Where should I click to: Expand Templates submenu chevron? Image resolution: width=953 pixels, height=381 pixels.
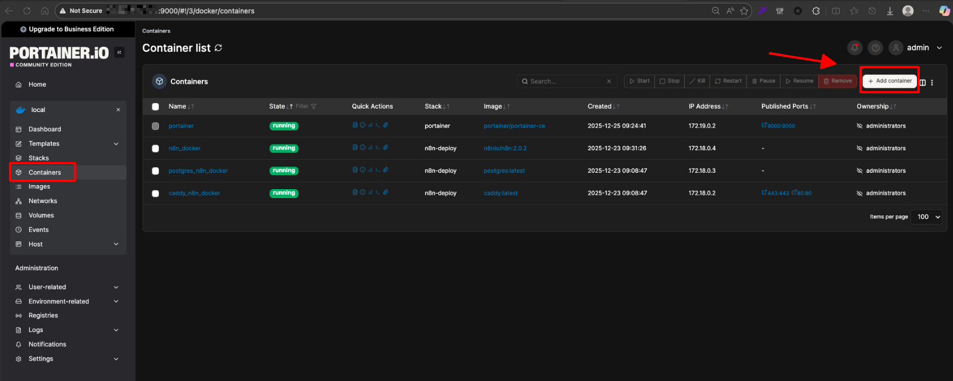[x=116, y=144]
